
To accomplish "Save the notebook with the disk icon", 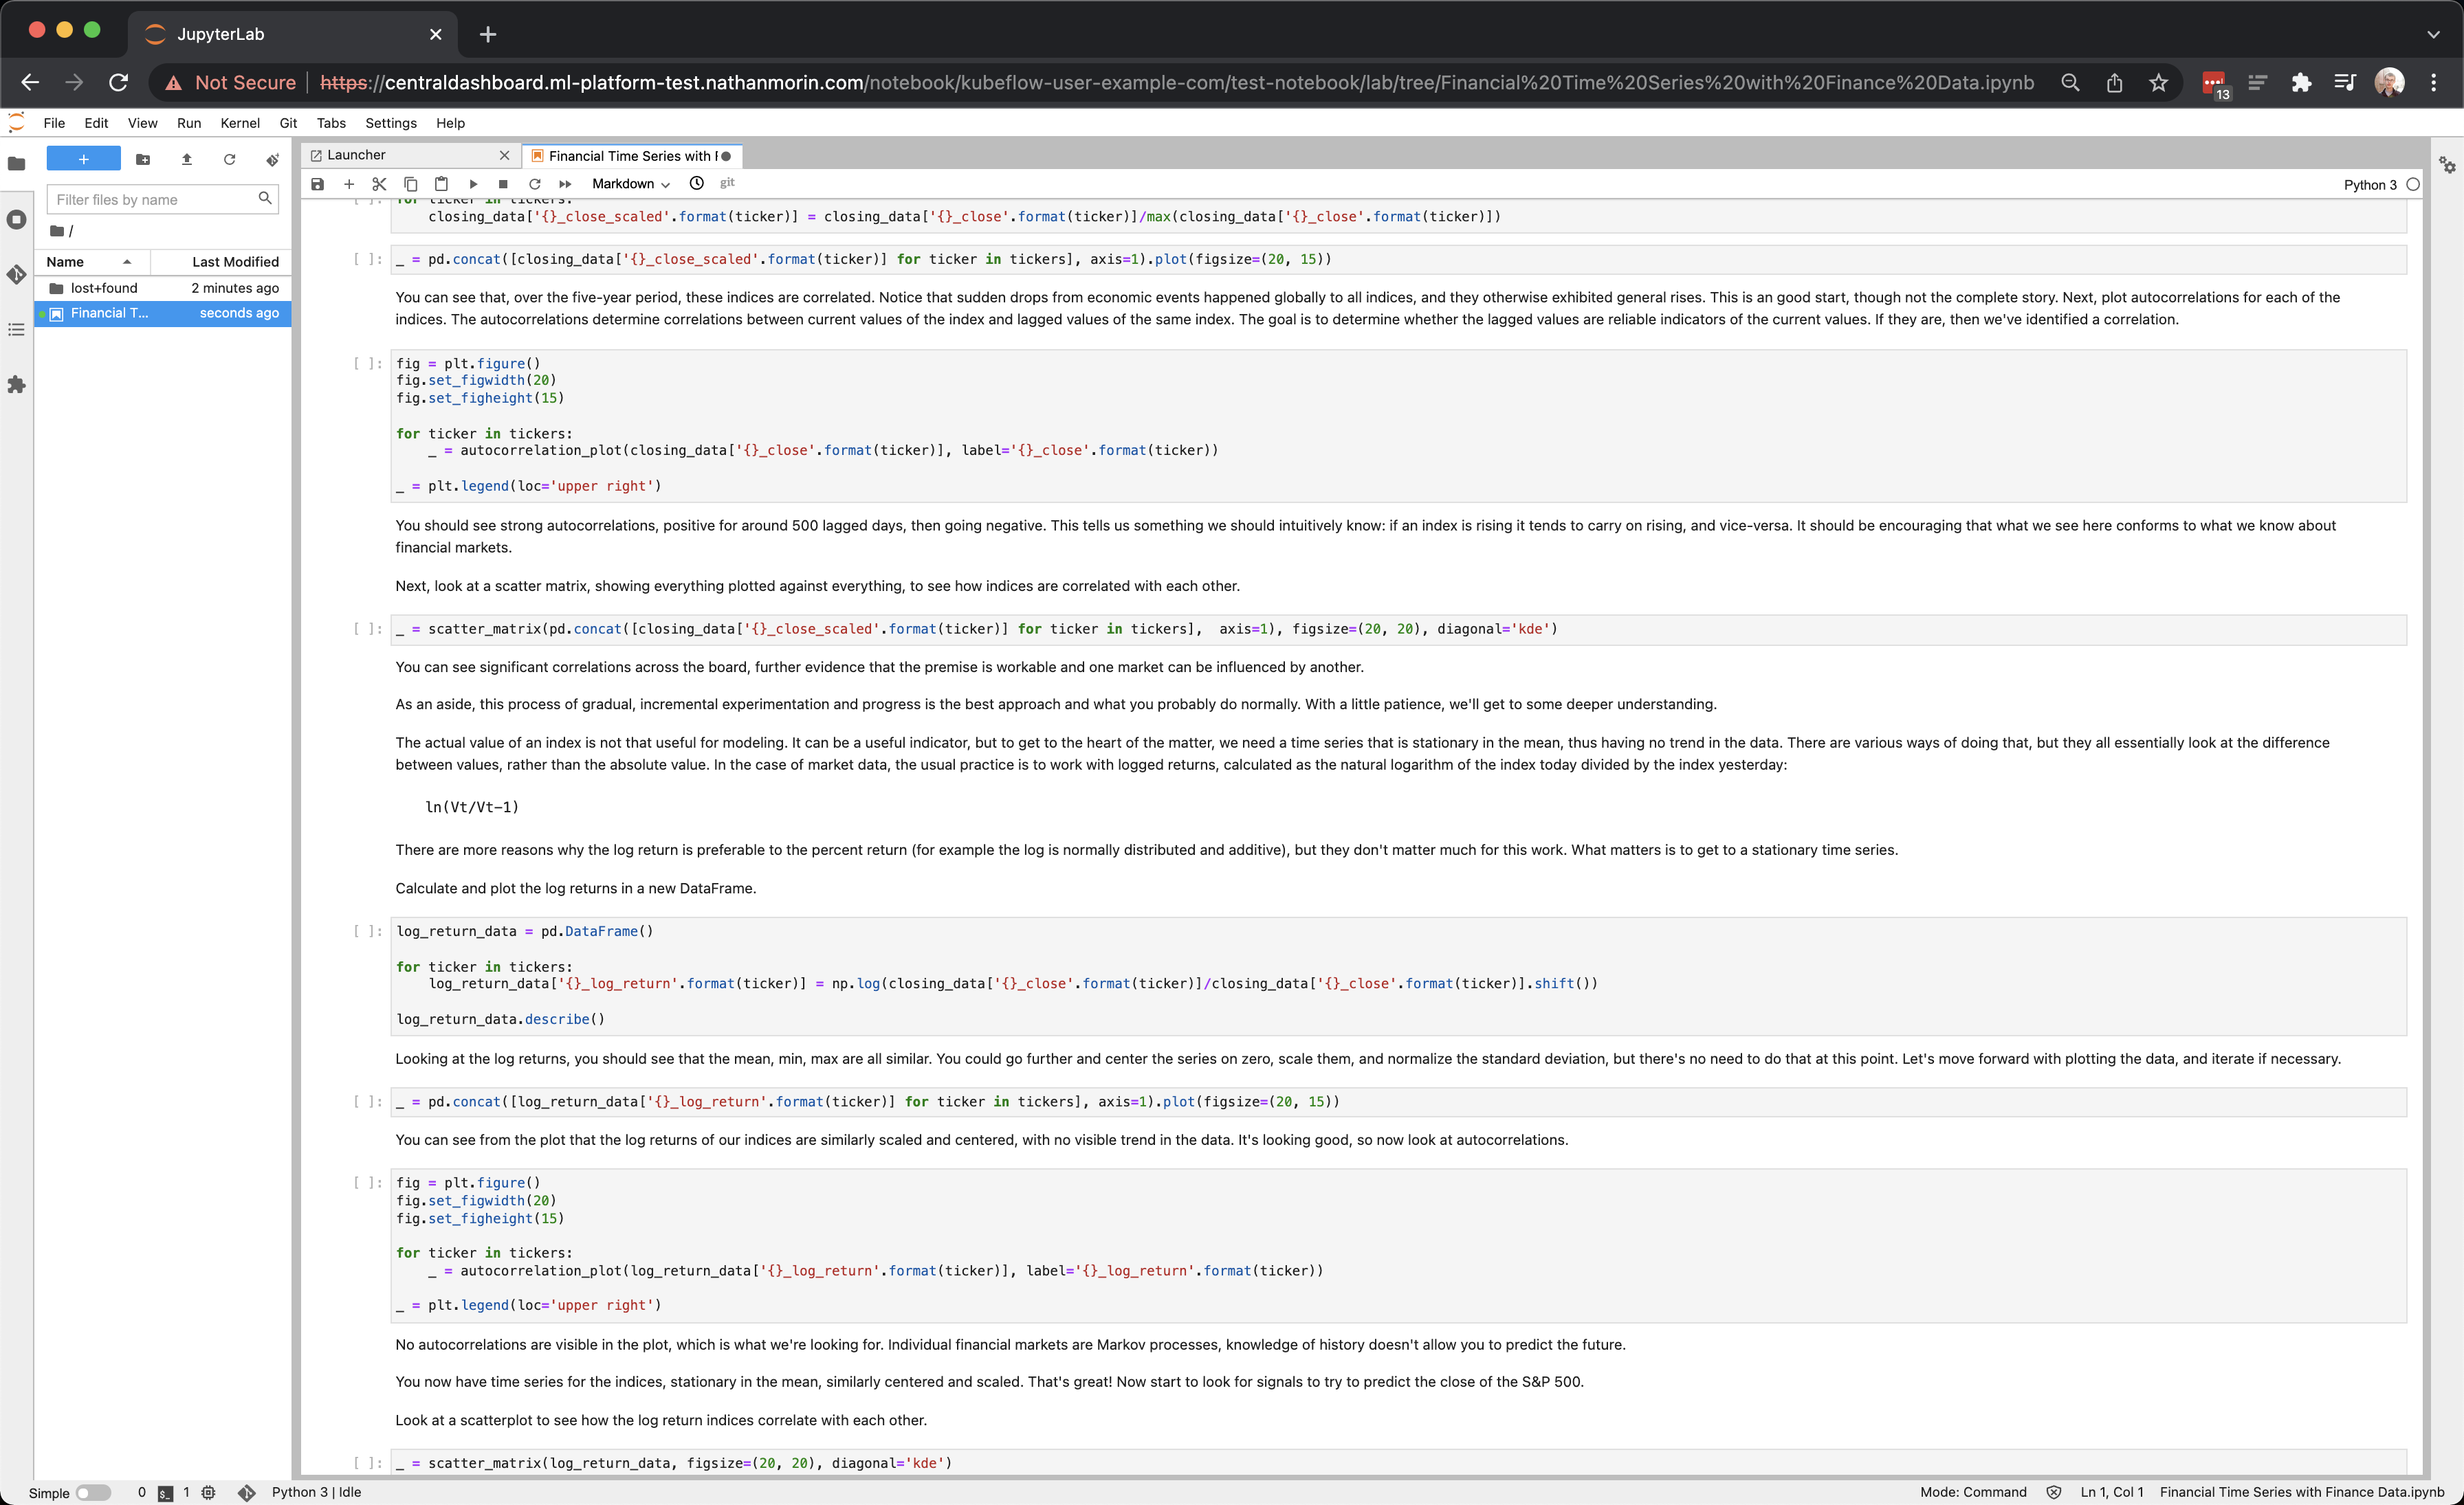I will (317, 184).
